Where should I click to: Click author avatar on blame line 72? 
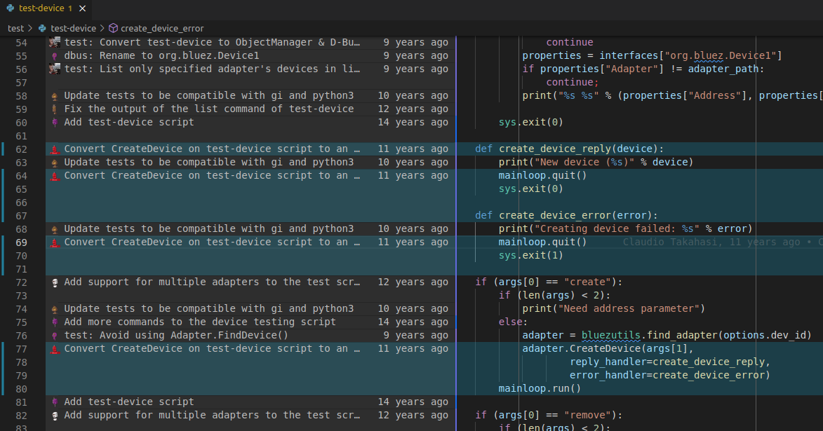coord(55,282)
